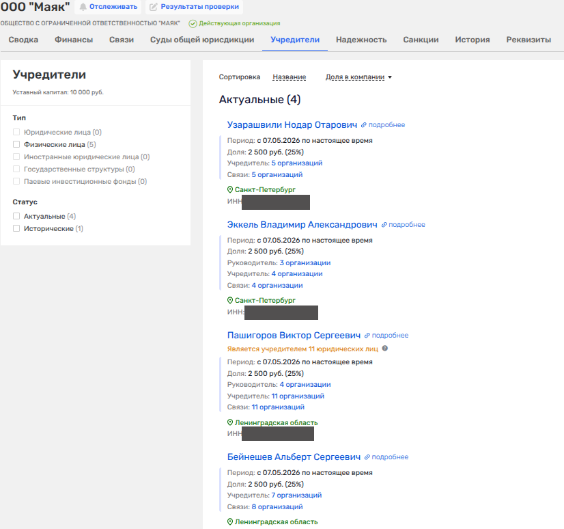Open Пашигоров's Руководитель 4 организации link
The width and height of the screenshot is (564, 529).
(x=305, y=385)
